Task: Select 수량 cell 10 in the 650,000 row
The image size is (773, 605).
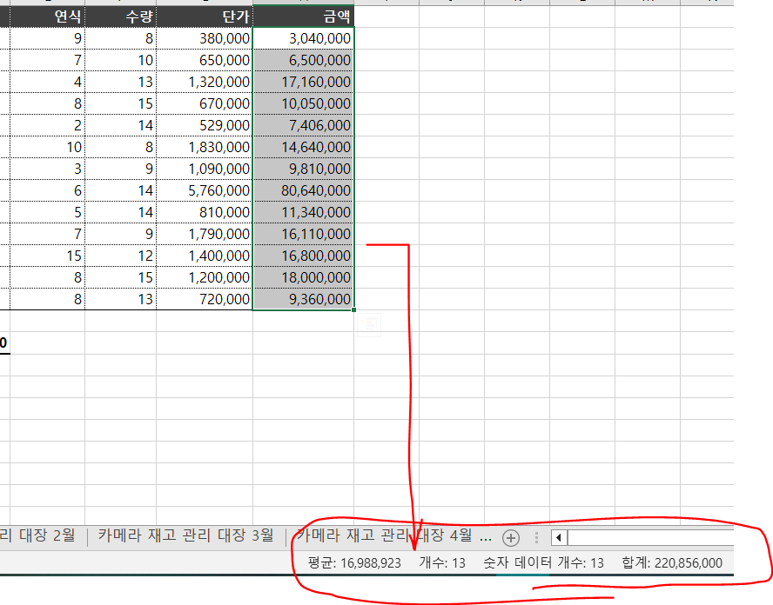Action: tap(121, 60)
